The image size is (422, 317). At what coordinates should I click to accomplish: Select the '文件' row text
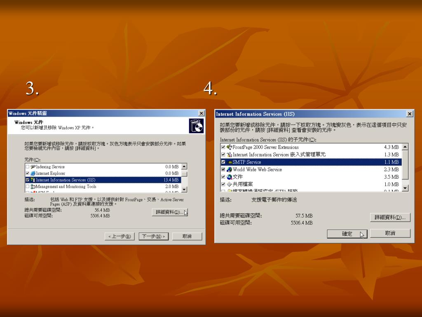(x=238, y=177)
